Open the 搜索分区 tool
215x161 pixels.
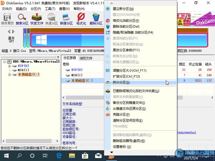point(22,19)
